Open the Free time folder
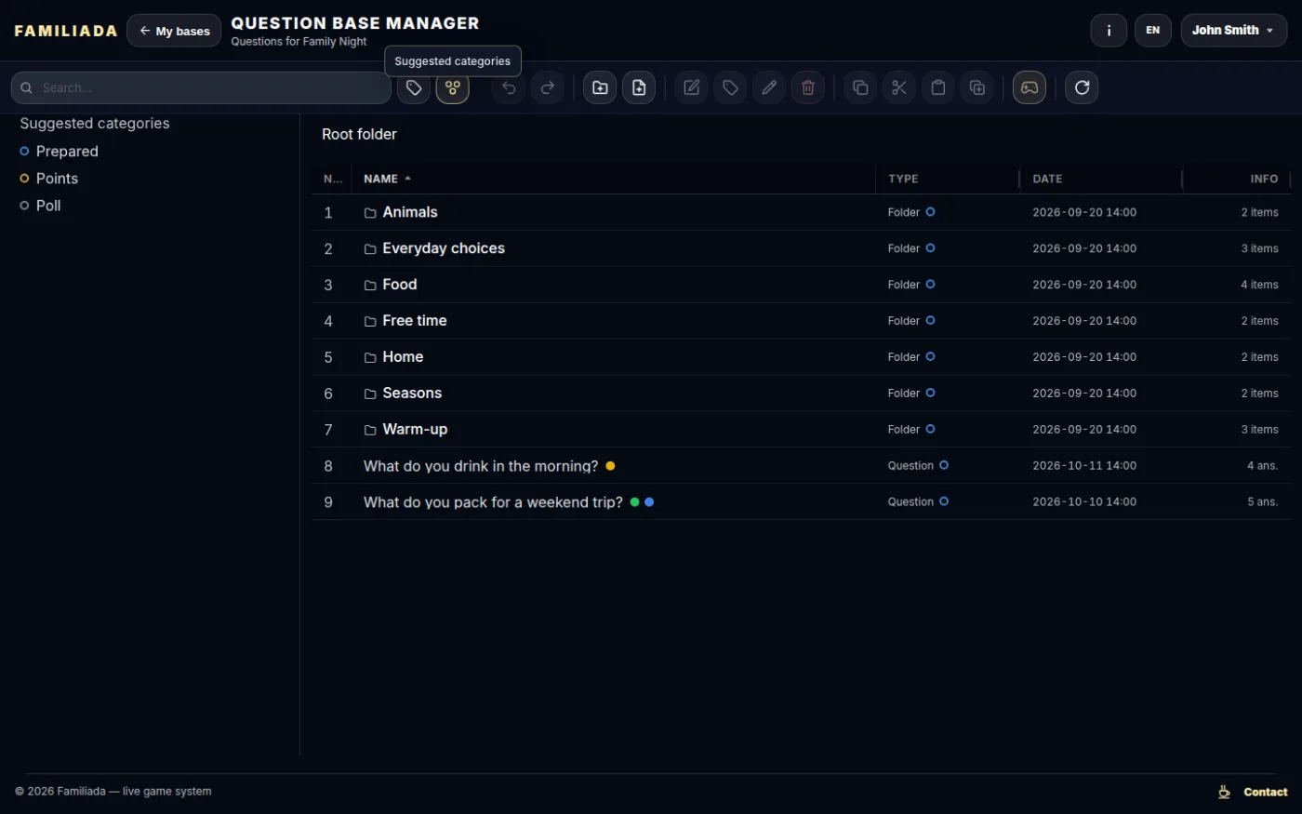The height and width of the screenshot is (814, 1302). pyautogui.click(x=415, y=320)
